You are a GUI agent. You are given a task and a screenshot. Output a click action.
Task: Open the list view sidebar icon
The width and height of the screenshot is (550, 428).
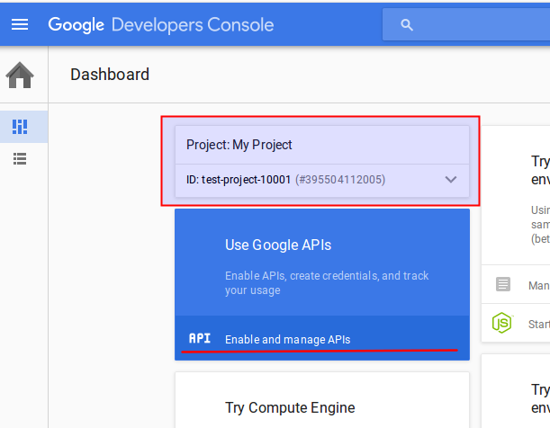20,158
